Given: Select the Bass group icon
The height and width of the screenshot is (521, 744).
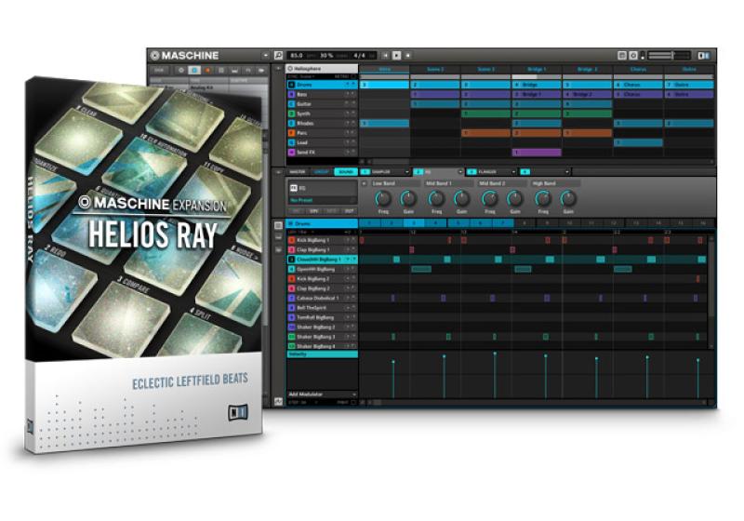Looking at the screenshot, I should (292, 94).
